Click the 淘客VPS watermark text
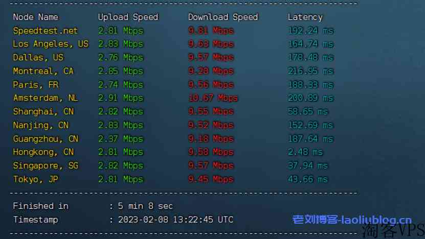This screenshot has width=425, height=239. tap(393, 231)
